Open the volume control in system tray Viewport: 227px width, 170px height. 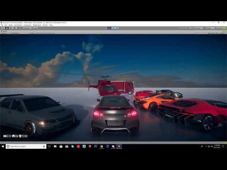(212, 146)
